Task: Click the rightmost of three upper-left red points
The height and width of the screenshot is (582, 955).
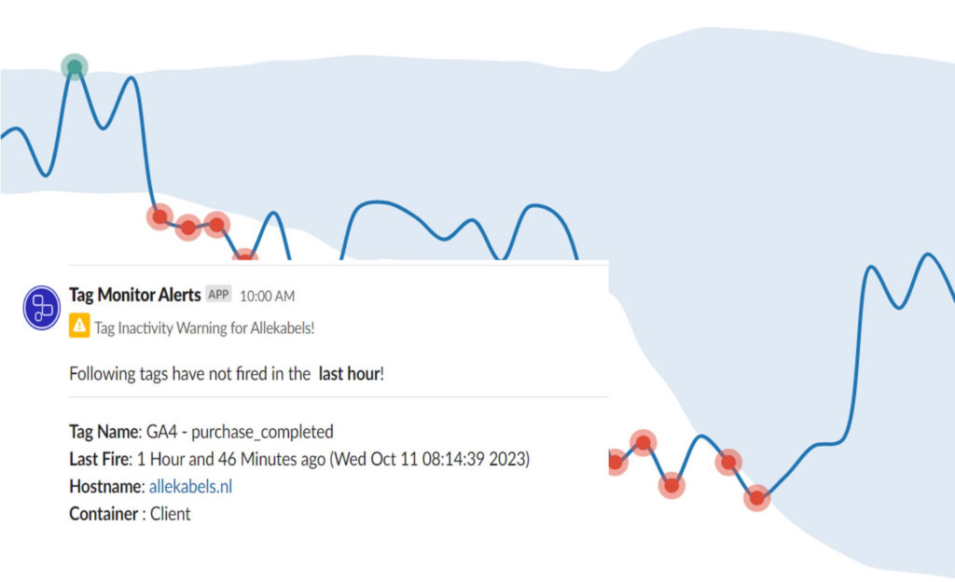Action: (x=217, y=224)
